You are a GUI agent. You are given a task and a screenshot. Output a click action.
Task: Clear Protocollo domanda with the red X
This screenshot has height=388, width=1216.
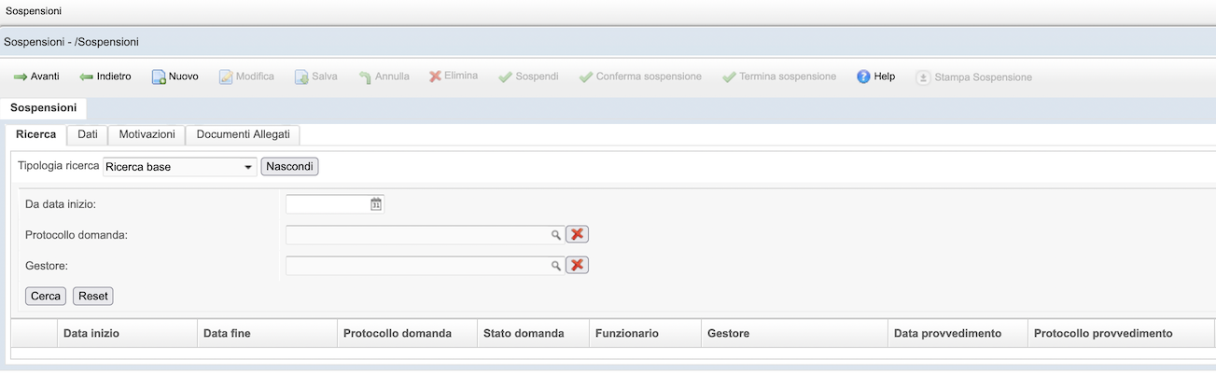(578, 235)
